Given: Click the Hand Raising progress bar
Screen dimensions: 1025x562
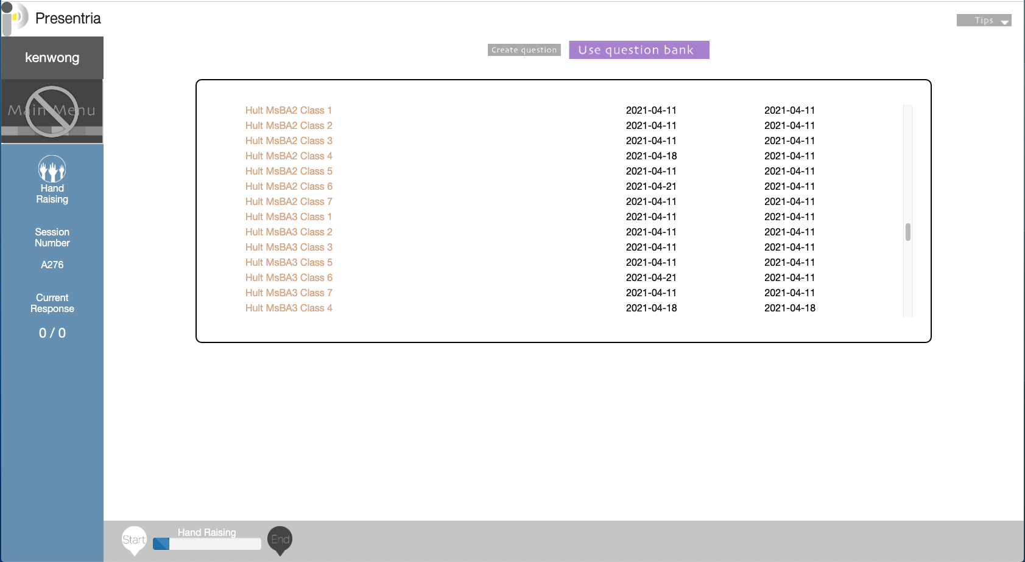Looking at the screenshot, I should pos(207,544).
